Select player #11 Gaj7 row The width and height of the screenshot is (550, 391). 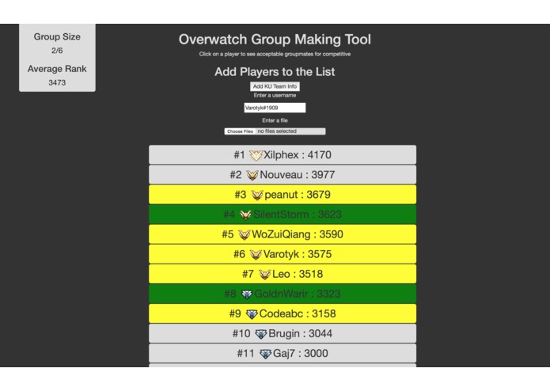tap(283, 353)
